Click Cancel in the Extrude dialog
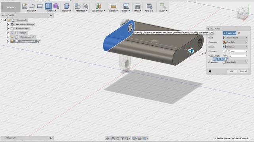The height and width of the screenshot is (142, 254). [x=243, y=71]
